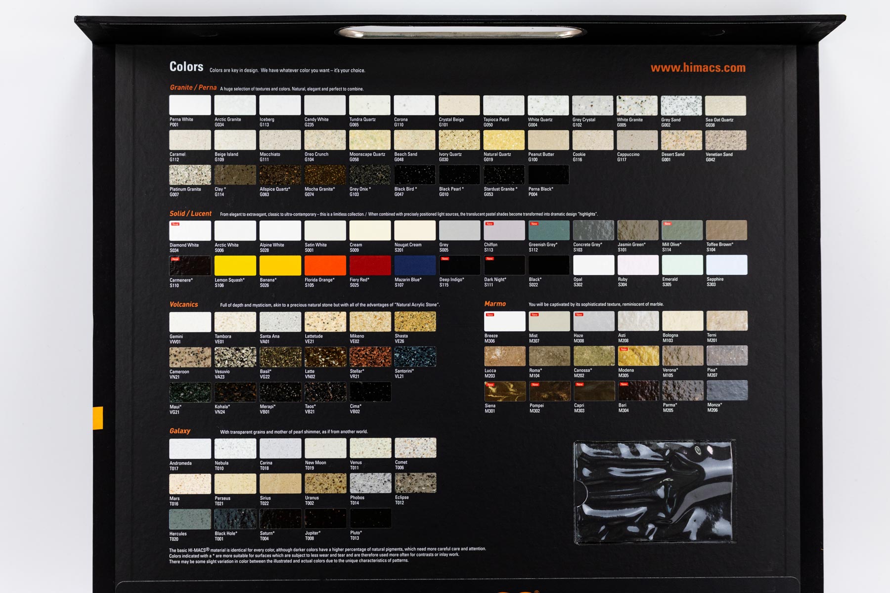Click the HI-MACS material footnote text
Screen dimensions: 890x593
327,555
